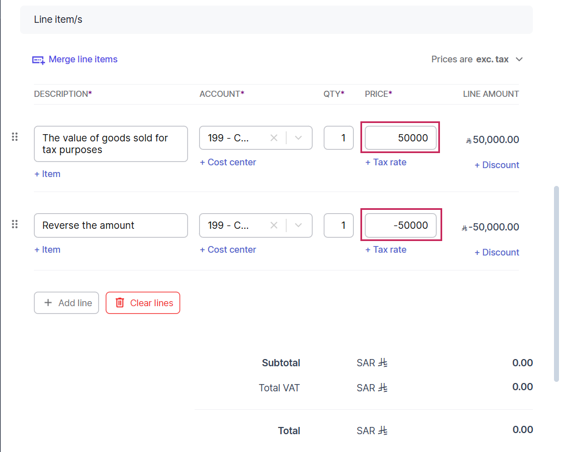Click the Reverse the amount description field

111,225
